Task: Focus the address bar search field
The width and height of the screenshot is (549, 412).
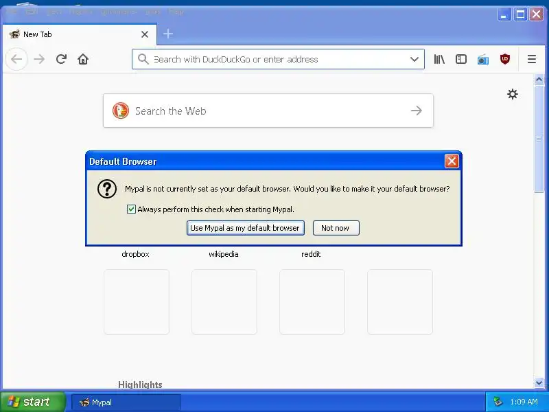Action: tap(279, 59)
